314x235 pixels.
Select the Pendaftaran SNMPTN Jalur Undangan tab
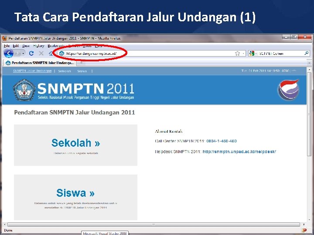click(39, 63)
